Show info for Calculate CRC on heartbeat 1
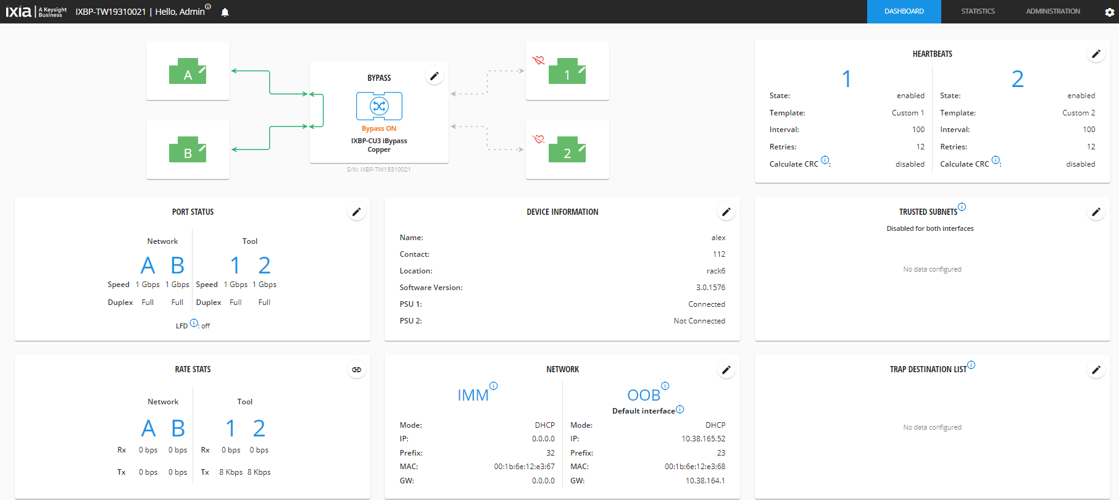 (825, 160)
